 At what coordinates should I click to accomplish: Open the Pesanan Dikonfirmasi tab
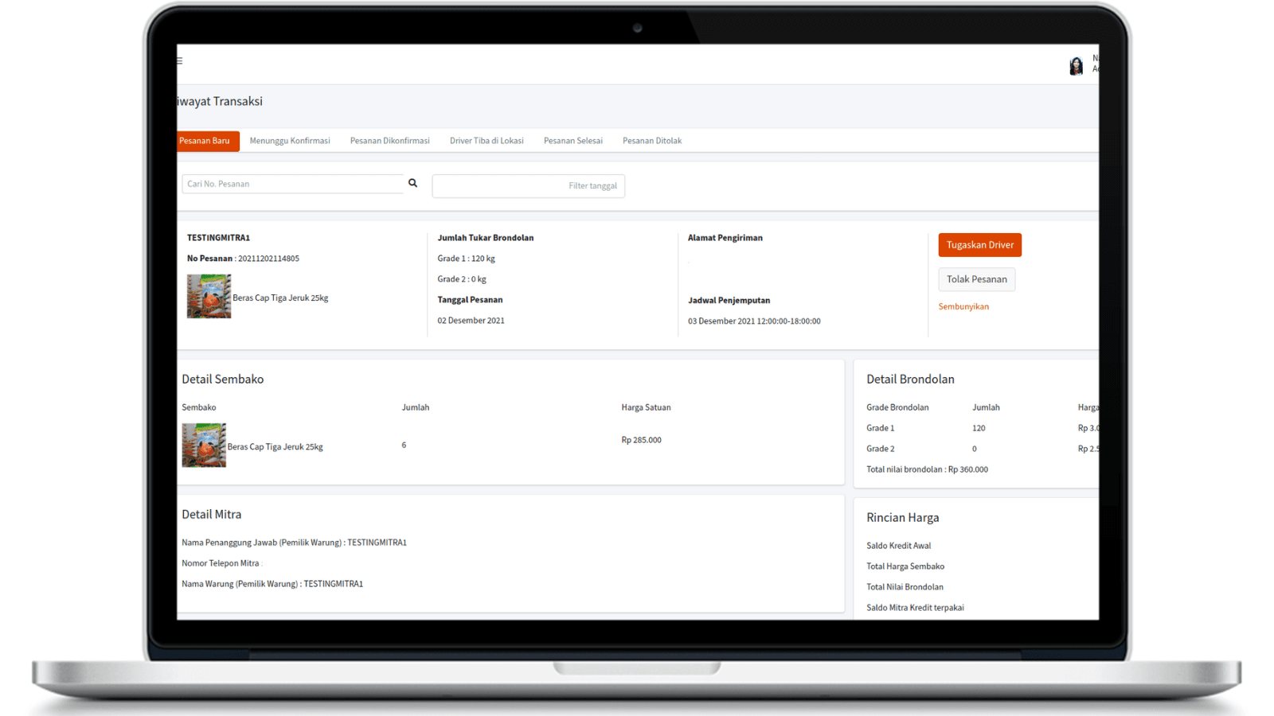pyautogui.click(x=389, y=141)
